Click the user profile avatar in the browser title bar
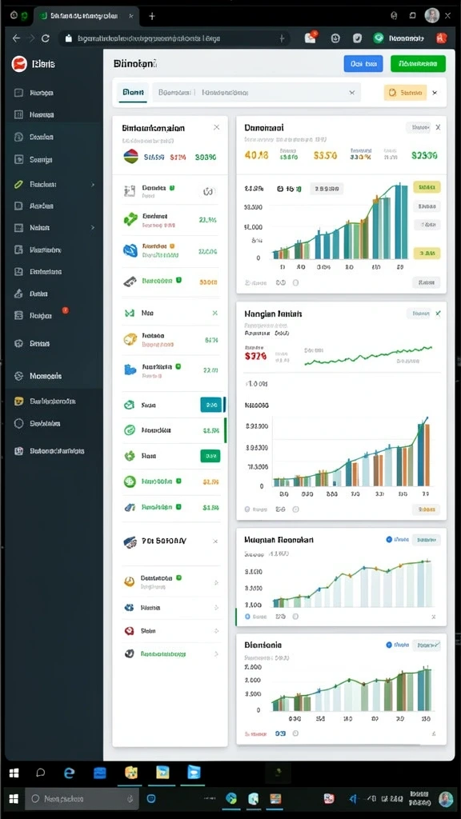461x819 pixels. 431,16
